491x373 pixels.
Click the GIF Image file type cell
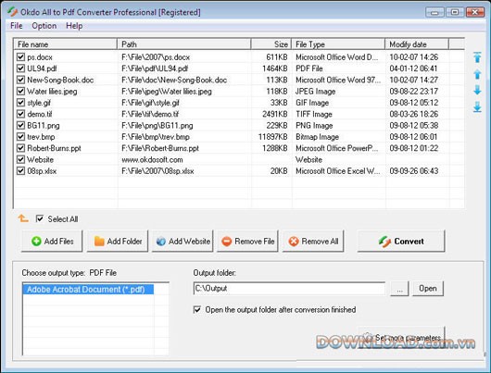tap(312, 103)
